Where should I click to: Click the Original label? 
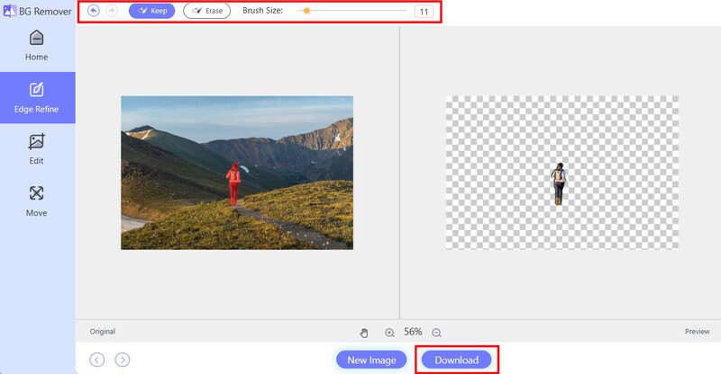[103, 332]
